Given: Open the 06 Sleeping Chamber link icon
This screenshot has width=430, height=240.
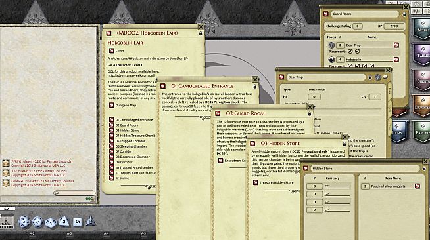Looking at the screenshot, I should pos(112,146).
